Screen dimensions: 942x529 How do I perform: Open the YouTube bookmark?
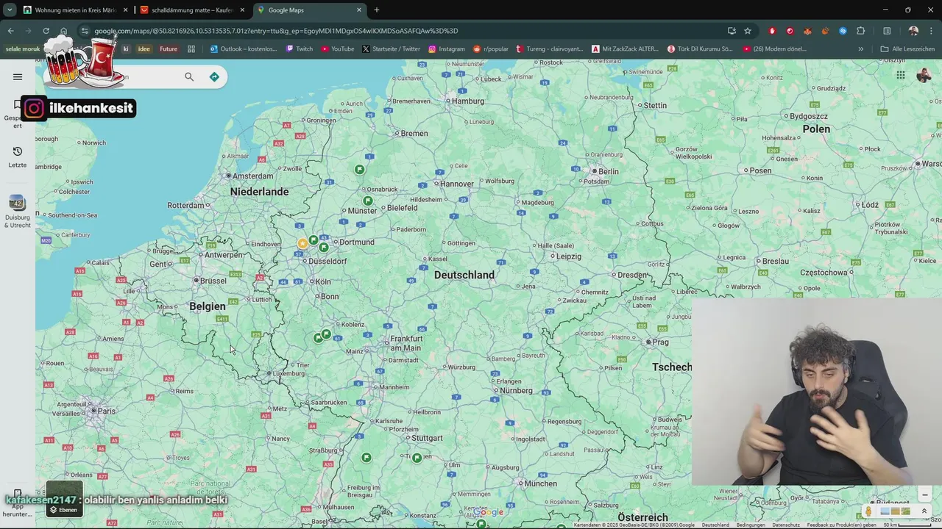click(x=337, y=49)
